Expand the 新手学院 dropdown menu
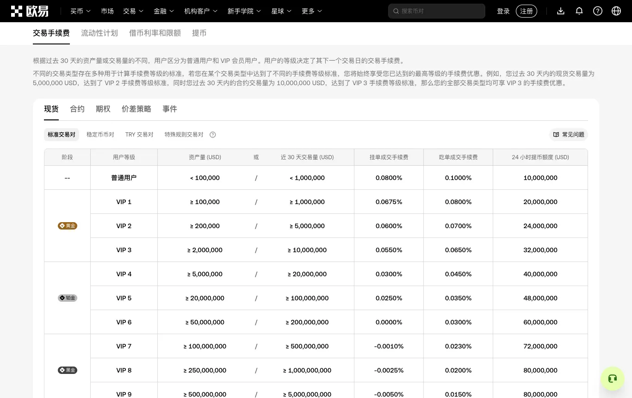This screenshot has height=398, width=632. coord(244,11)
